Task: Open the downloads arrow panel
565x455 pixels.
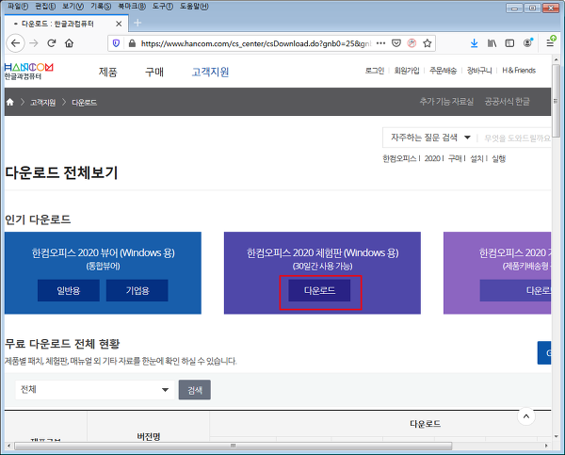Action: (475, 43)
